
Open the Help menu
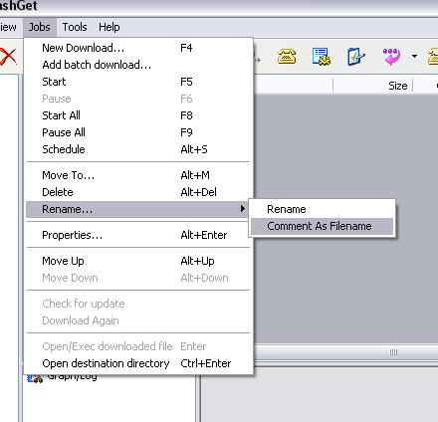click(109, 27)
